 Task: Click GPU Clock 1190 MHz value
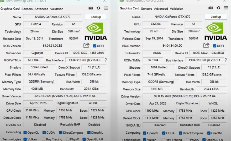click(x=152, y=111)
